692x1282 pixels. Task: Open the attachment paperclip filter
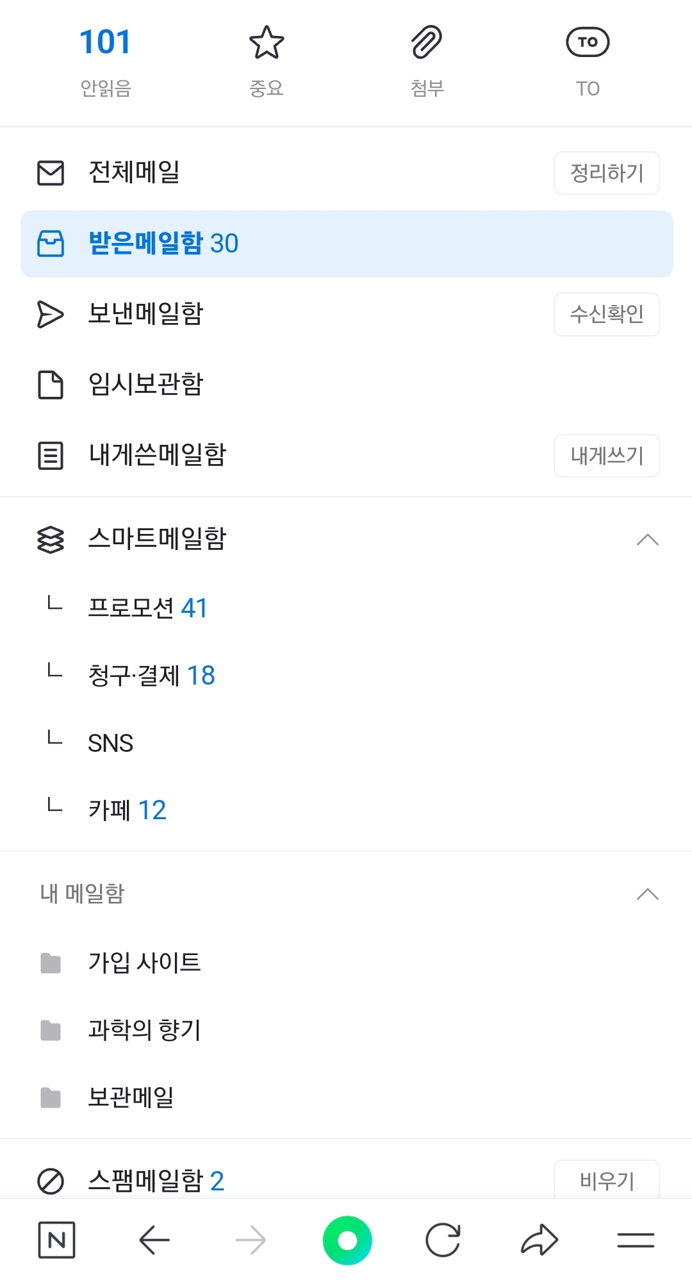[427, 43]
